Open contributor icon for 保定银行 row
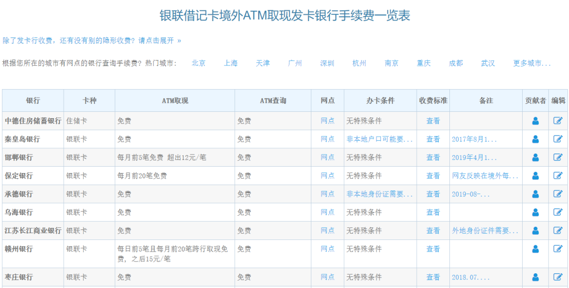This screenshot has height=288, width=569. tap(535, 176)
